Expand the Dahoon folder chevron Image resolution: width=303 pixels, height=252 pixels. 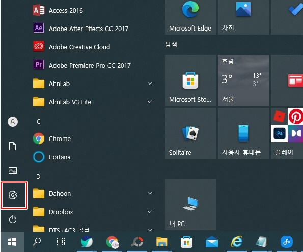click(150, 193)
